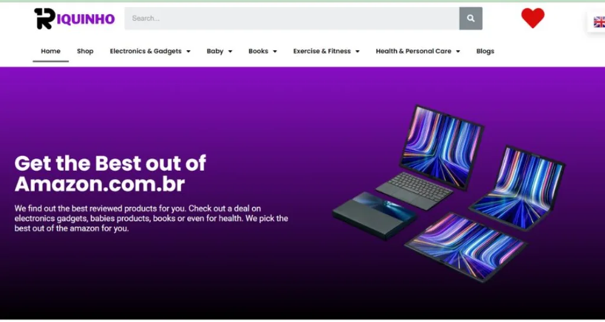Click the magnifier search button
605x322 pixels.
[x=470, y=18]
